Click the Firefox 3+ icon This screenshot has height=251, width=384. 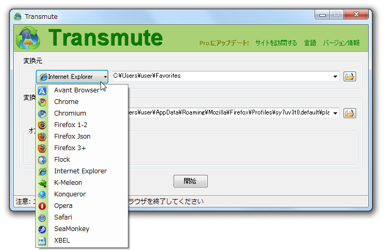pos(42,149)
